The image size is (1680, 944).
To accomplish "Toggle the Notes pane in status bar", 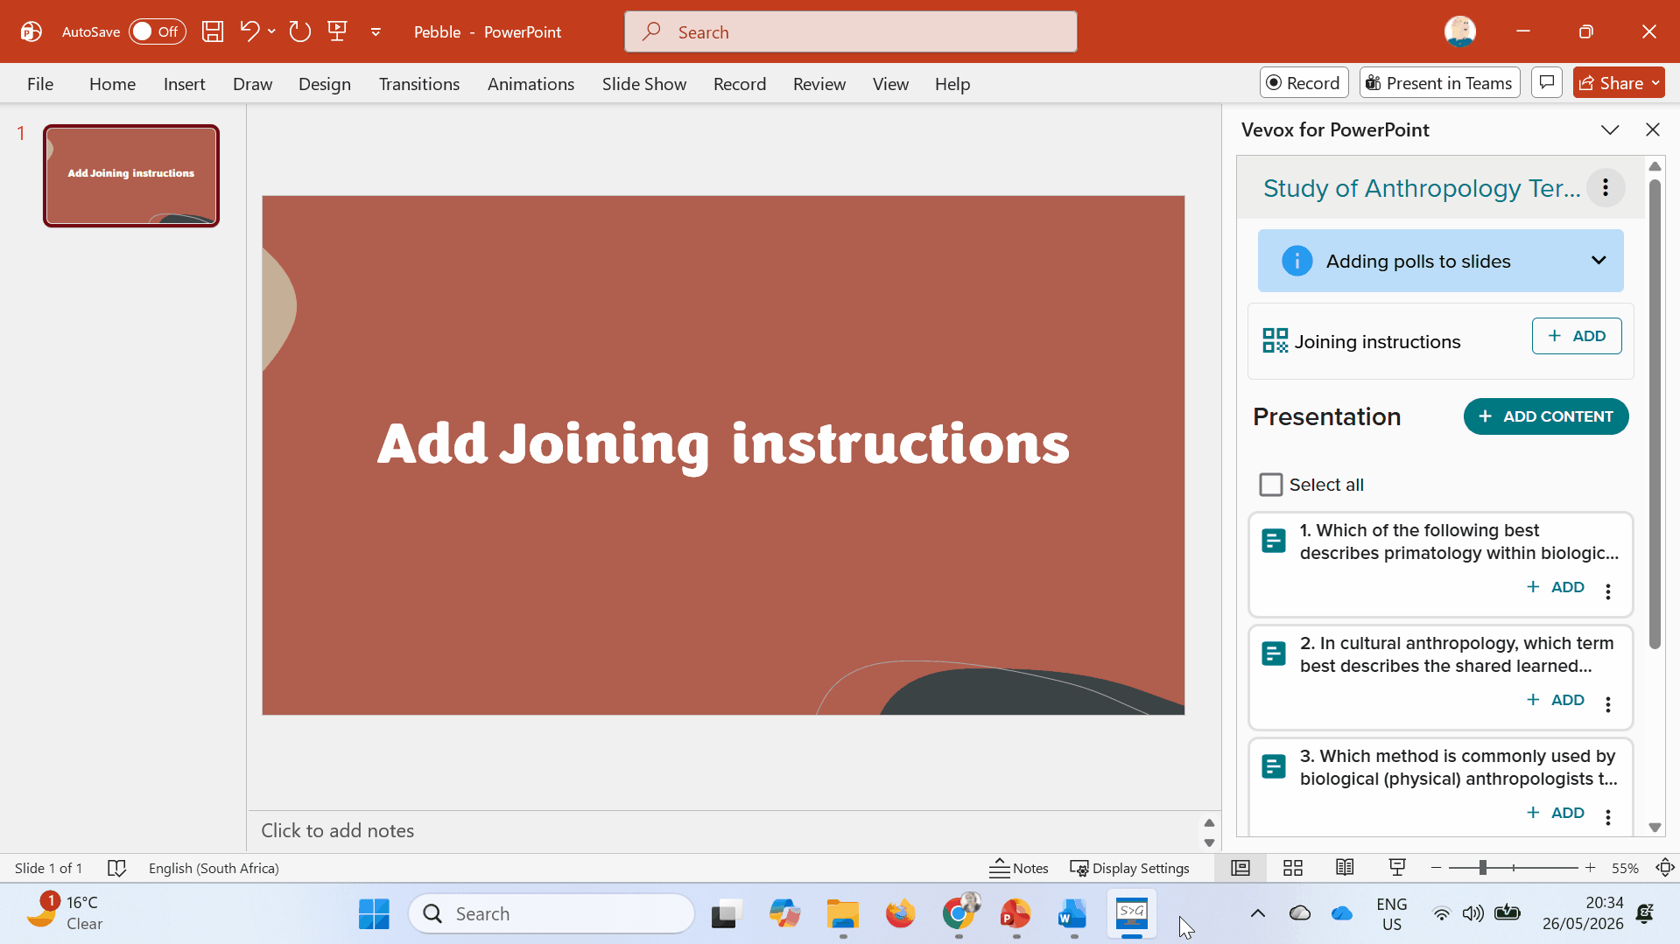I will click(1019, 868).
